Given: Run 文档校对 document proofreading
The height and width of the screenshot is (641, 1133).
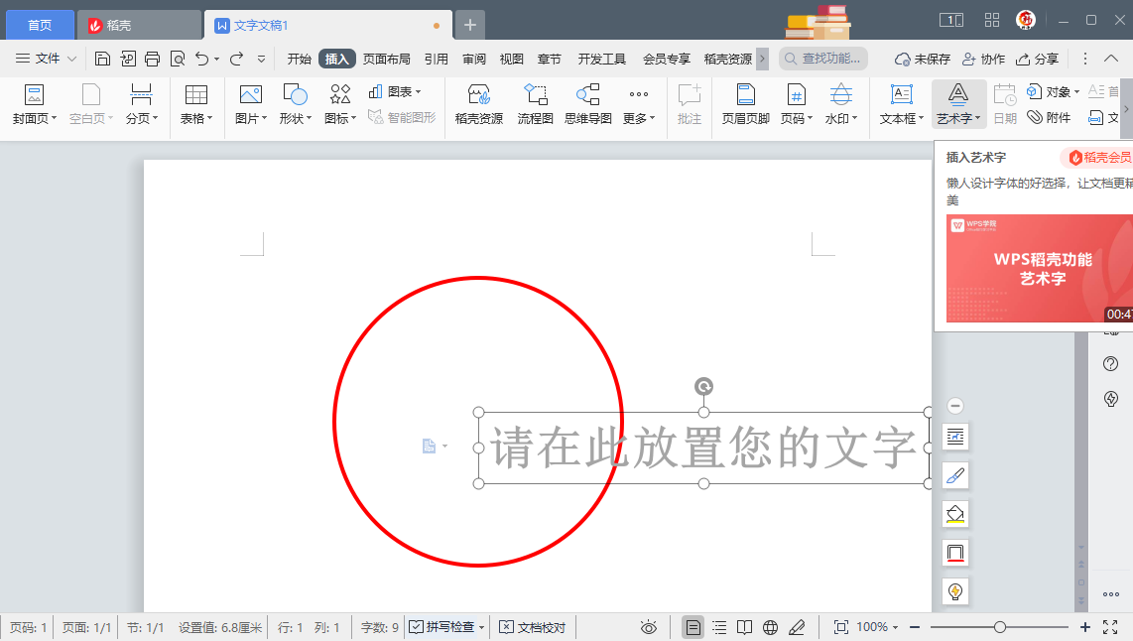Looking at the screenshot, I should [533, 627].
